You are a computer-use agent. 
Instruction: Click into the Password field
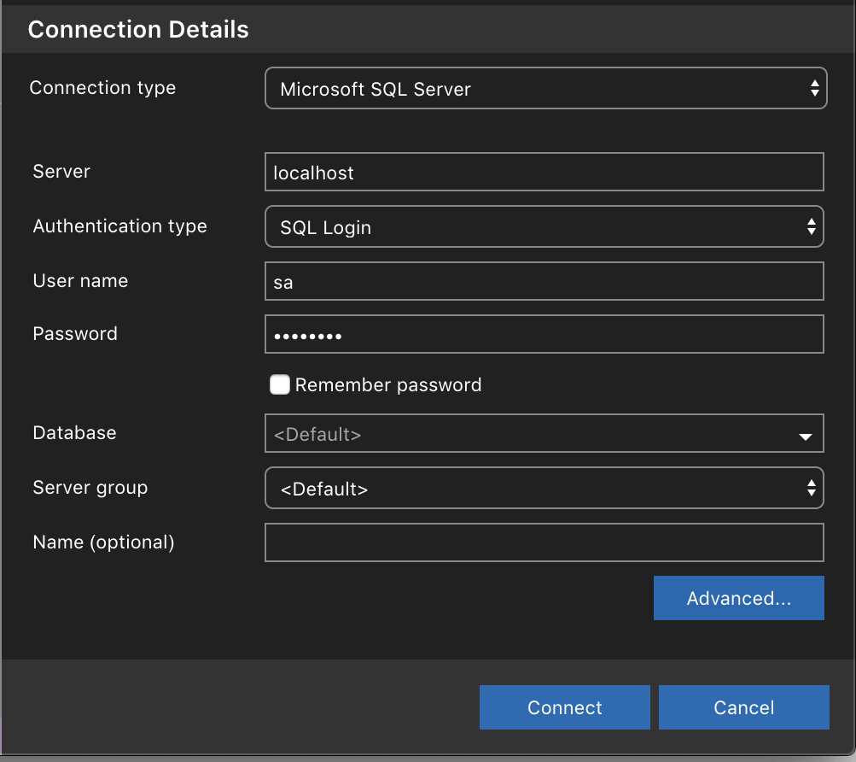(544, 335)
